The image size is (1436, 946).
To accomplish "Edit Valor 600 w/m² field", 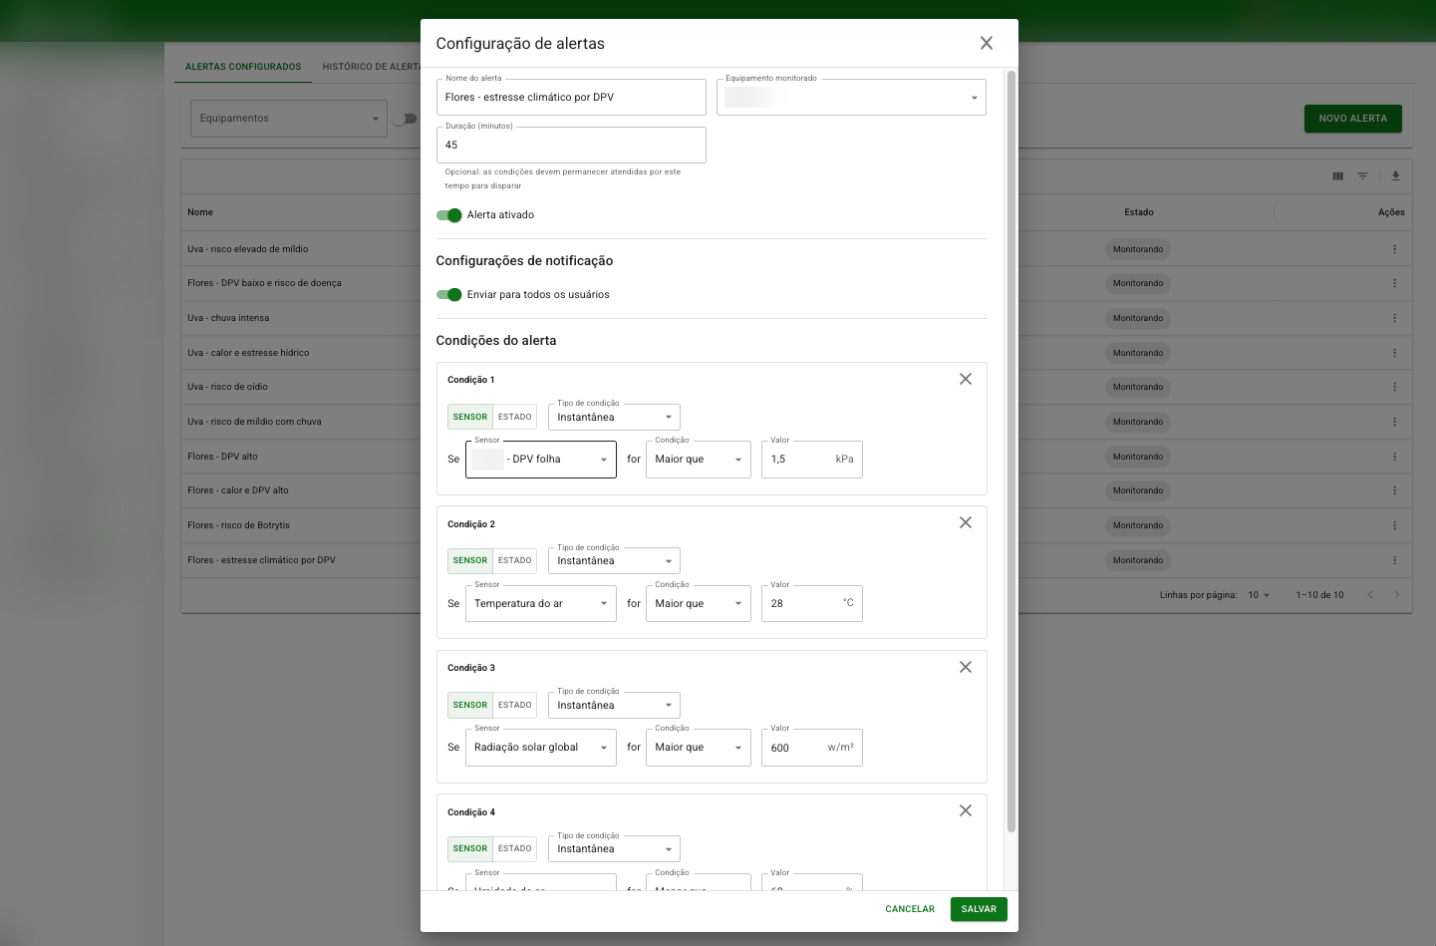I will point(812,748).
